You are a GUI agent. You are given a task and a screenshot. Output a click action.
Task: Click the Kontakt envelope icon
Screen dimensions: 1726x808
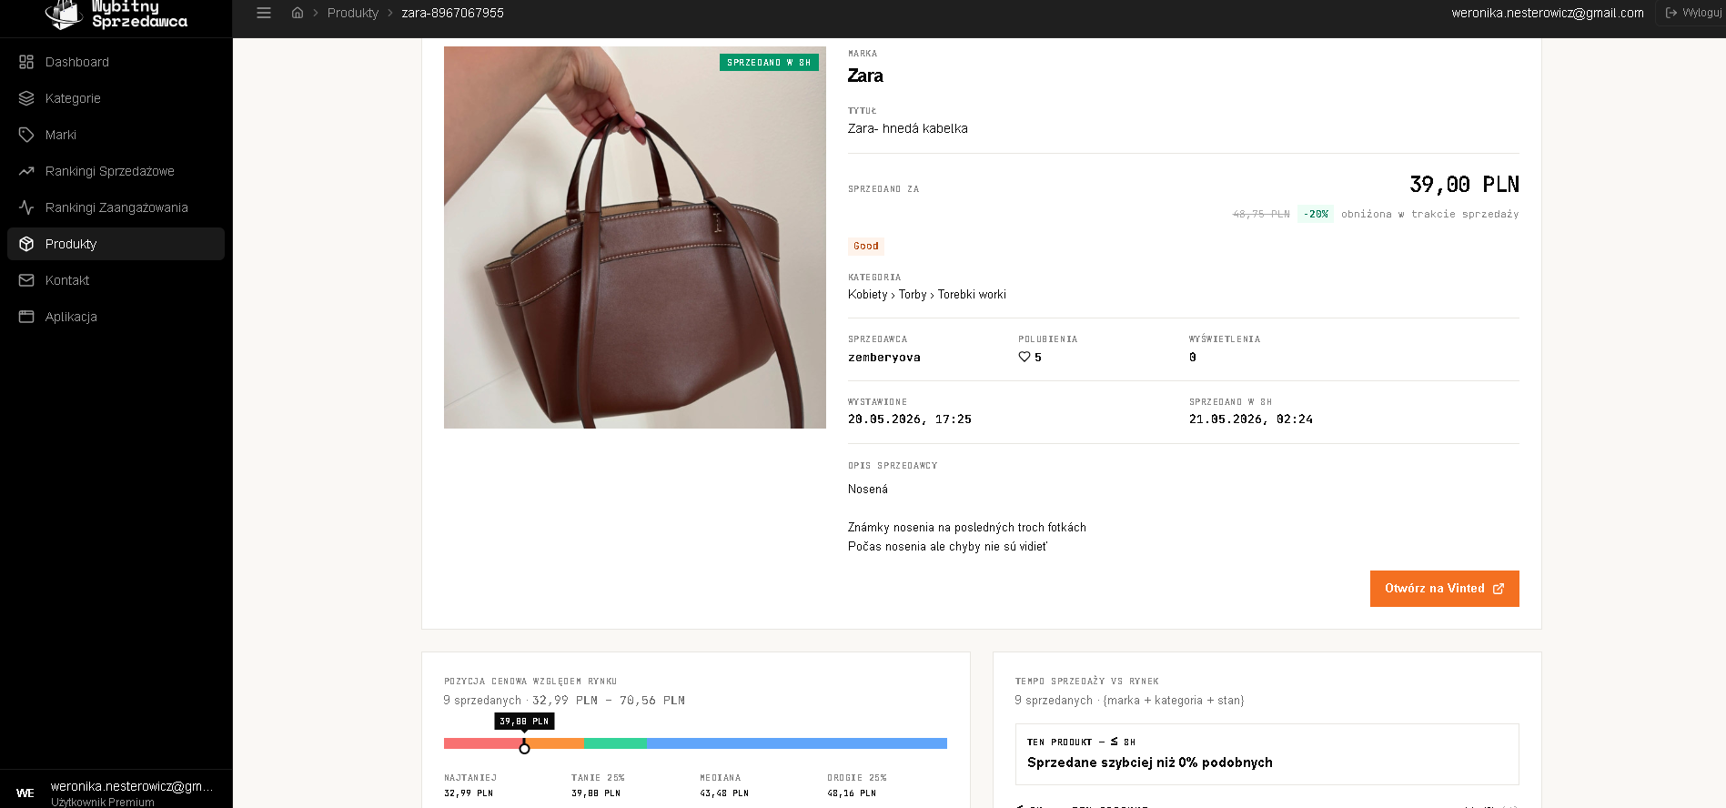pos(26,280)
